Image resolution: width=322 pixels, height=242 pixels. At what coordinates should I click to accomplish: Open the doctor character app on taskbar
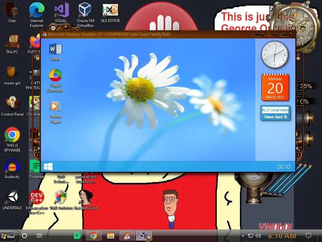tap(127, 236)
